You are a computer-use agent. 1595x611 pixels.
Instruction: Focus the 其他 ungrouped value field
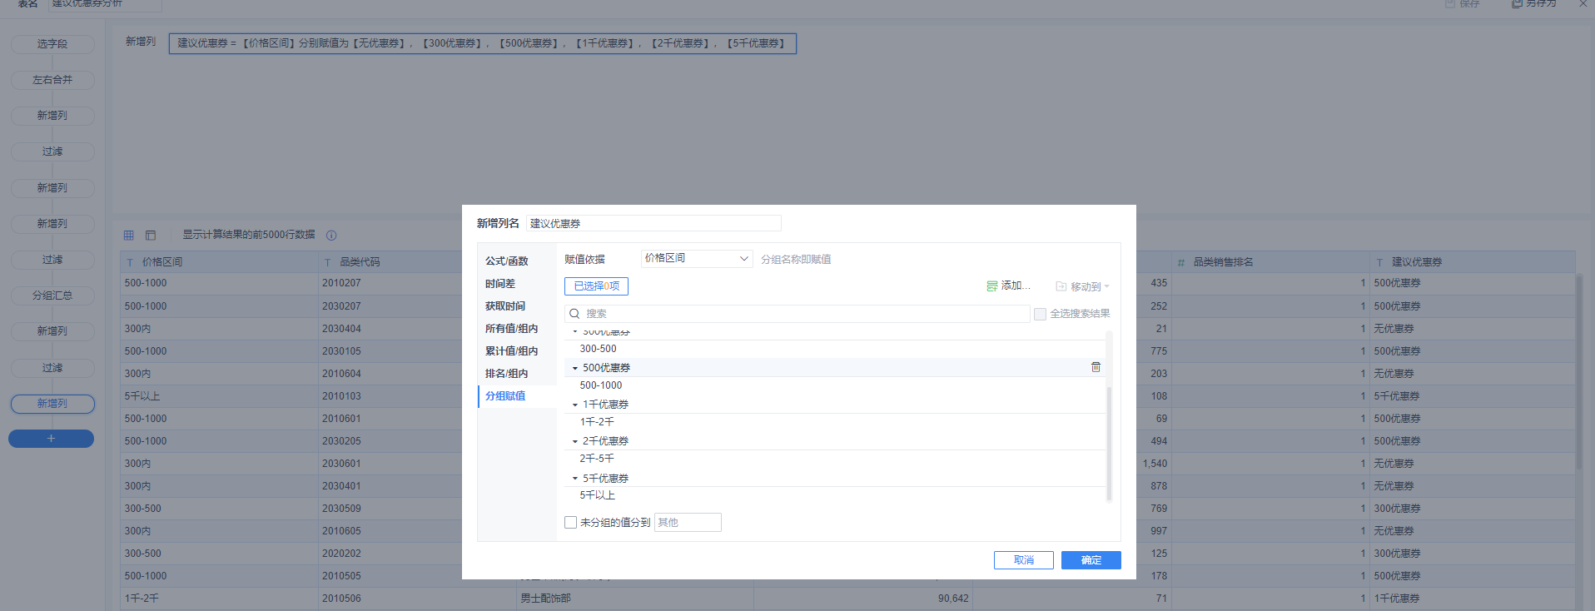[688, 523]
